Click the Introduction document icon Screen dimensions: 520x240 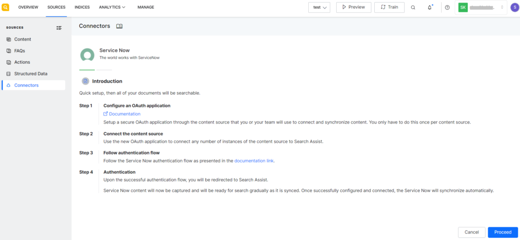pyautogui.click(x=85, y=81)
